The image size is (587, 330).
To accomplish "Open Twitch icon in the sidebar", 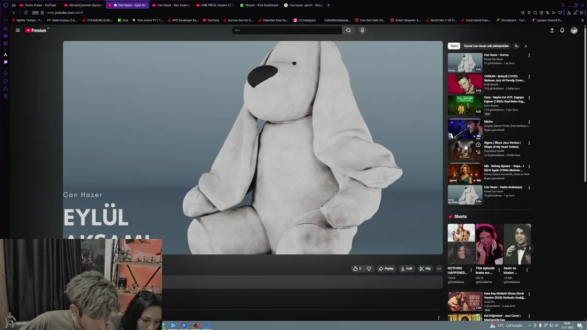I will [x=6, y=62].
